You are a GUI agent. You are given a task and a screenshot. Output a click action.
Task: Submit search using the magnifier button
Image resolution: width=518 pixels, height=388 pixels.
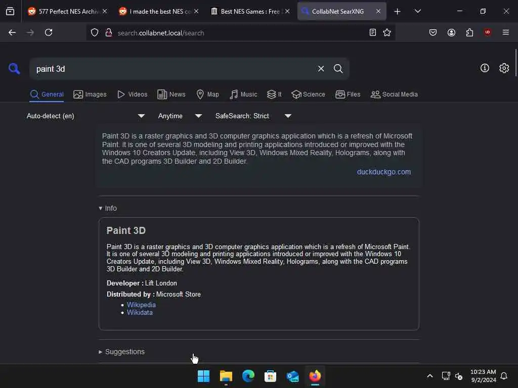(x=338, y=69)
